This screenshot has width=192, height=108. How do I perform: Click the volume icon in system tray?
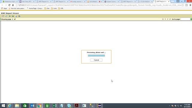(x=181, y=106)
